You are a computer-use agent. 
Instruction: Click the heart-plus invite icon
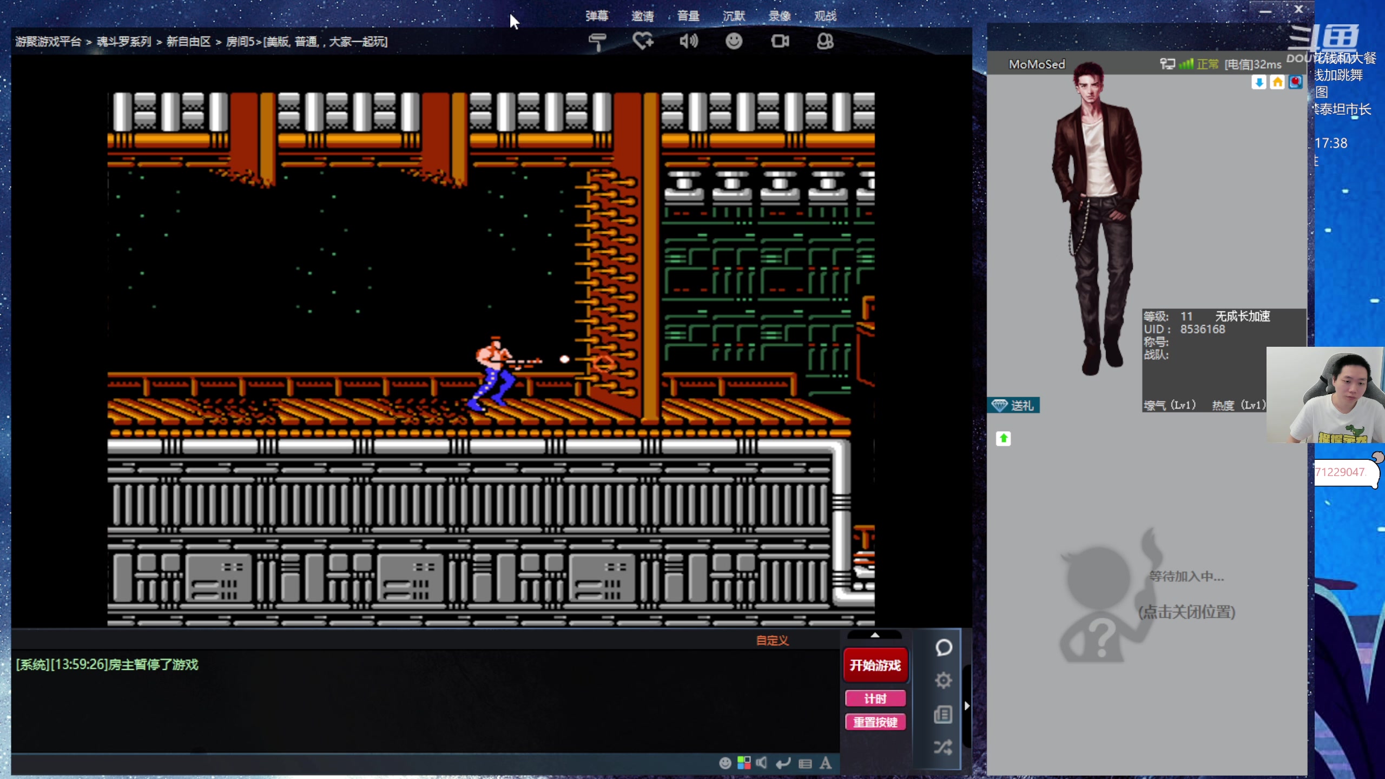coord(643,41)
